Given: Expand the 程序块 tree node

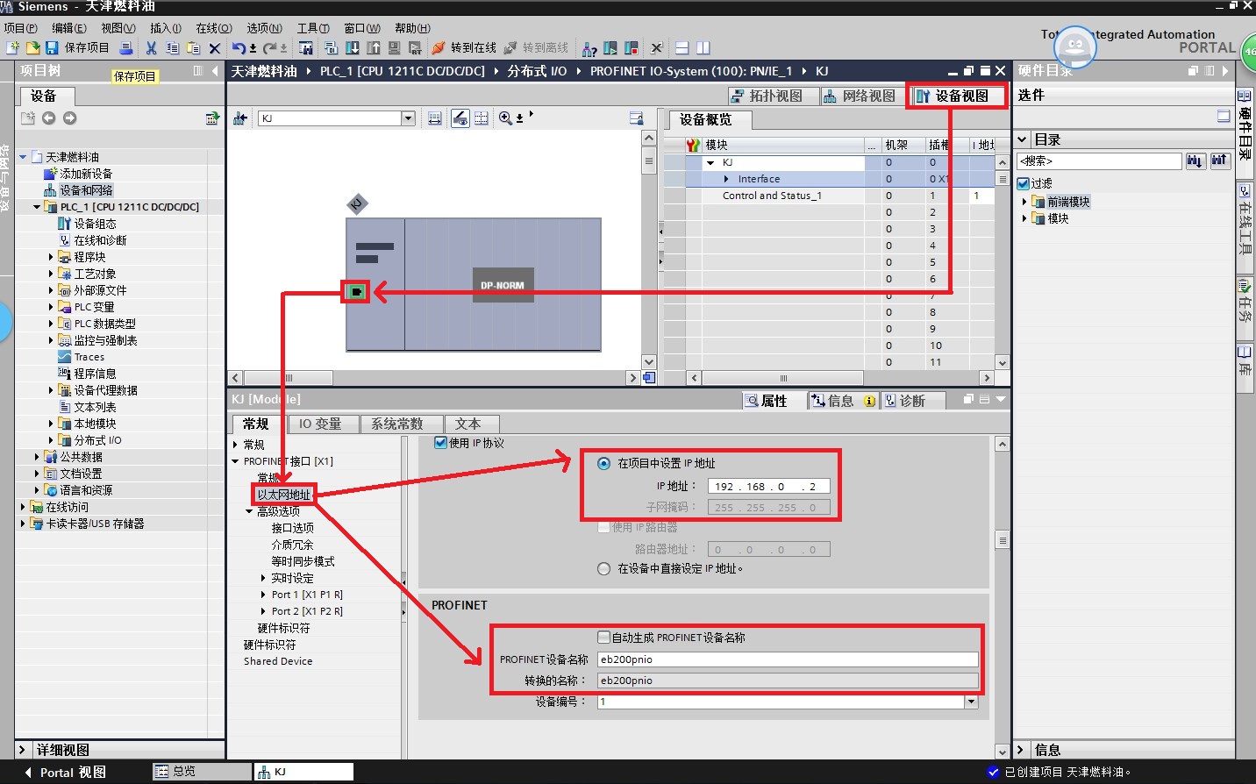Looking at the screenshot, I should click(x=51, y=257).
